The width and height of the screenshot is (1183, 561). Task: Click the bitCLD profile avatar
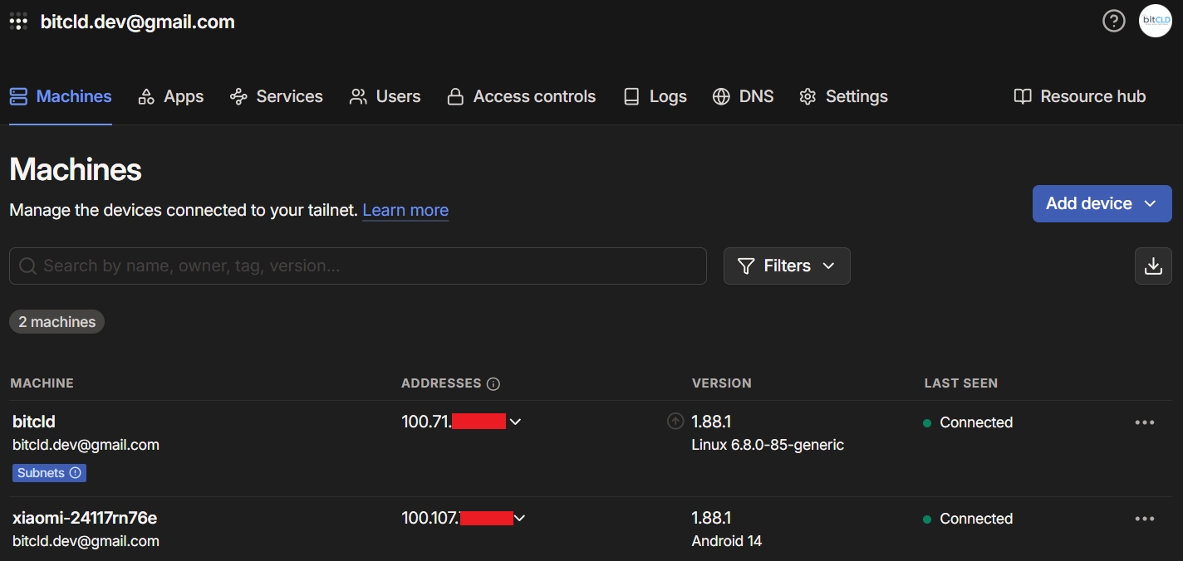pos(1155,21)
